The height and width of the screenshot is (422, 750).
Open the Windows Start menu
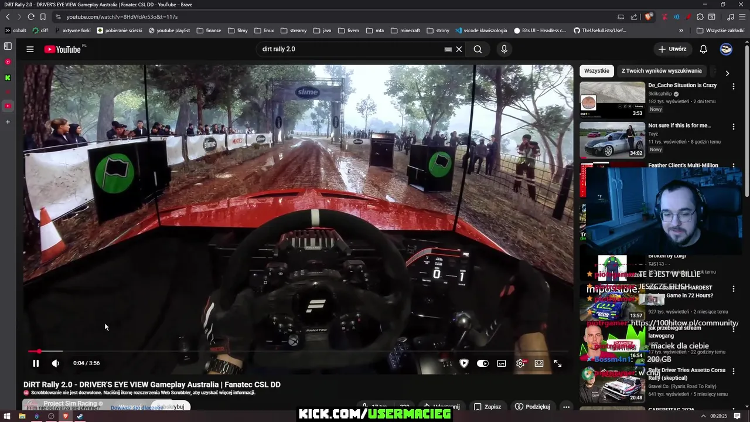pyautogui.click(x=7, y=417)
